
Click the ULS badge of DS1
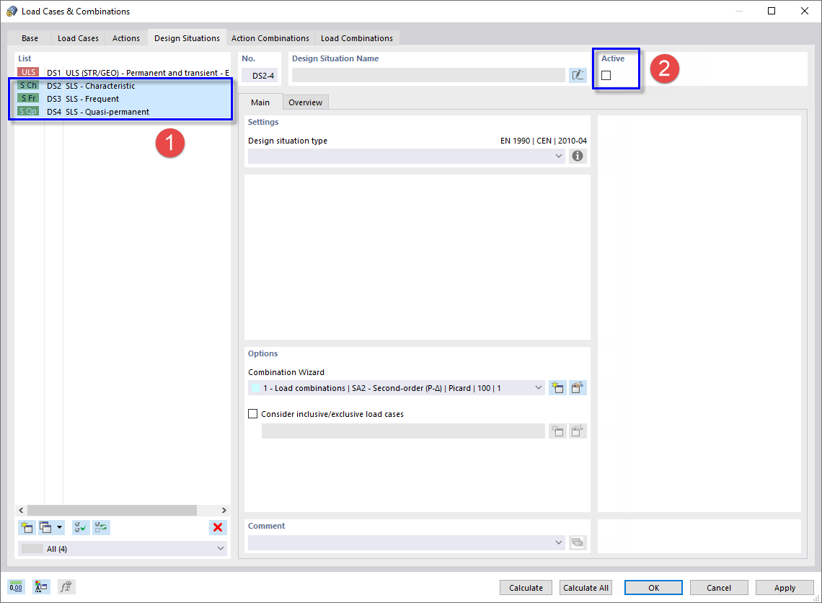click(x=28, y=72)
